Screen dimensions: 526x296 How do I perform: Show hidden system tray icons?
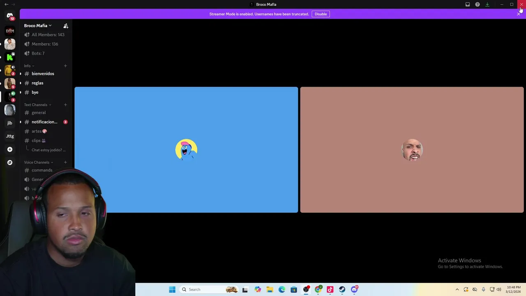(x=457, y=289)
